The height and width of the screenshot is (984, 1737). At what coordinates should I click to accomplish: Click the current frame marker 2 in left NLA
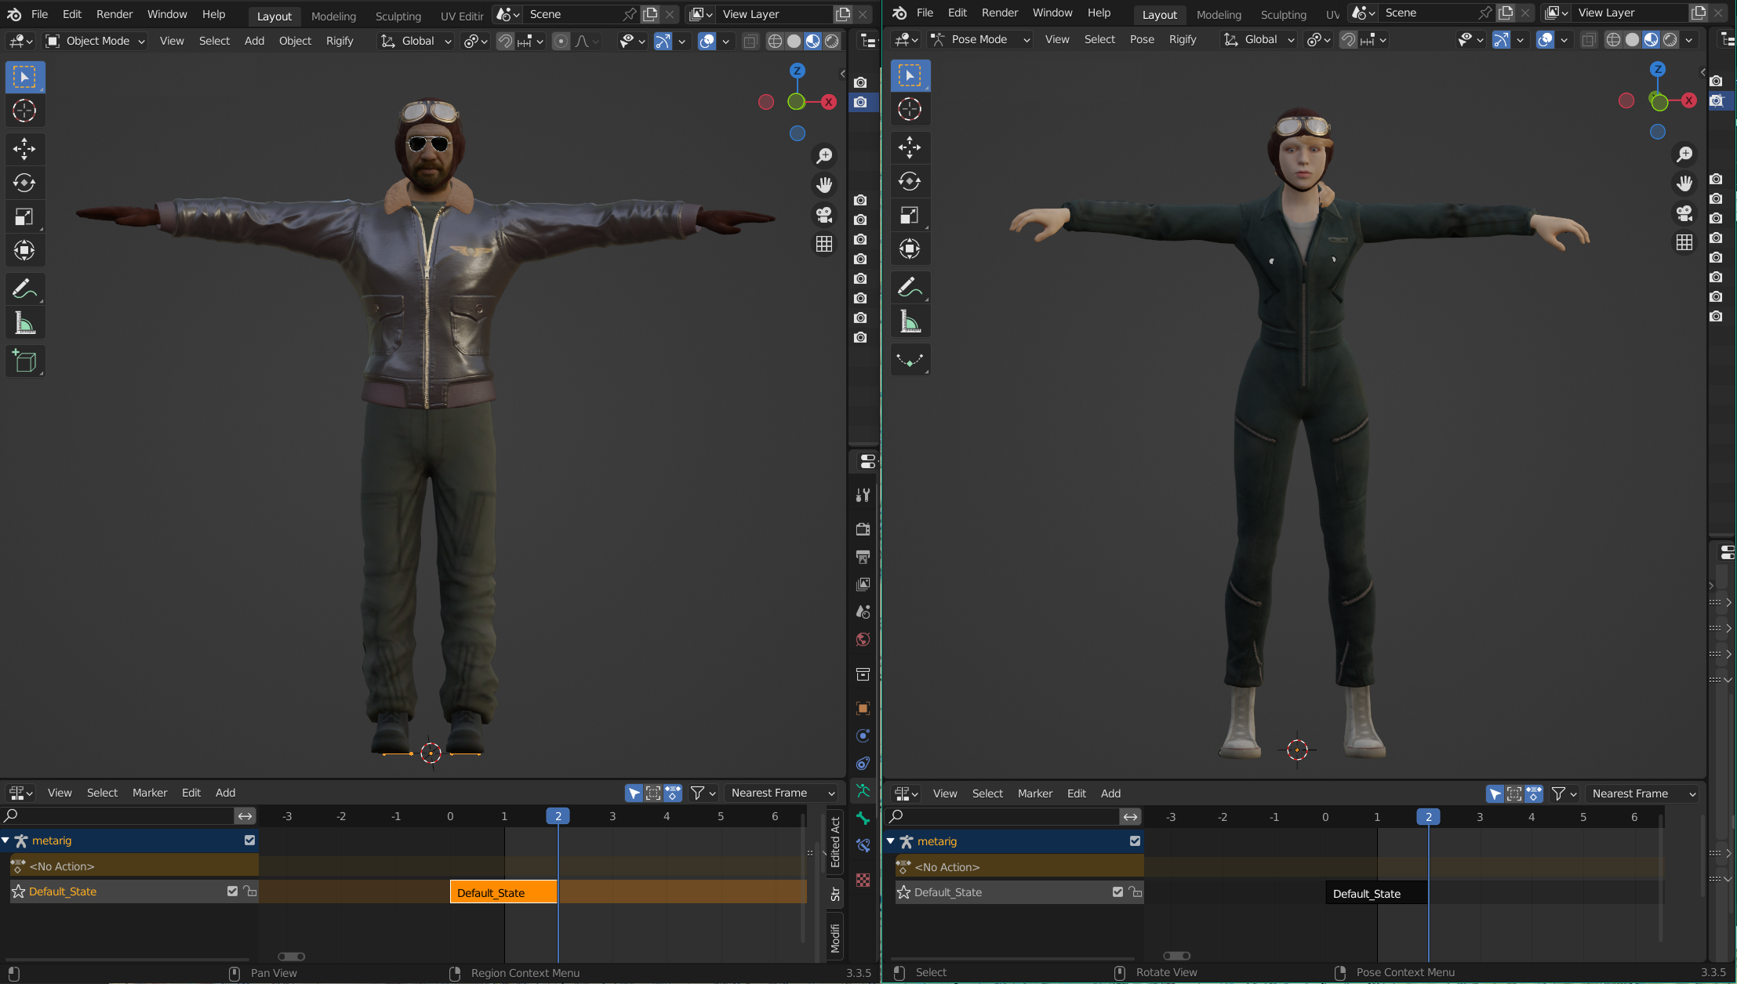pos(558,816)
